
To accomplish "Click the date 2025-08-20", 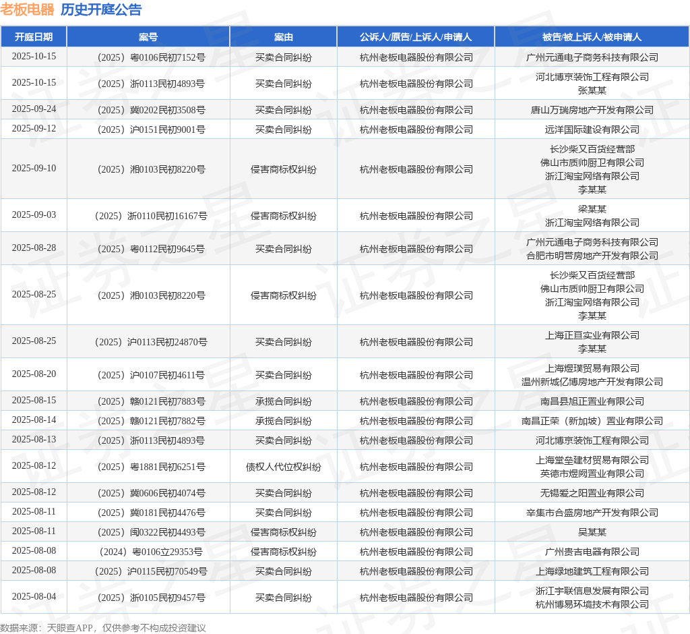I will [x=34, y=374].
